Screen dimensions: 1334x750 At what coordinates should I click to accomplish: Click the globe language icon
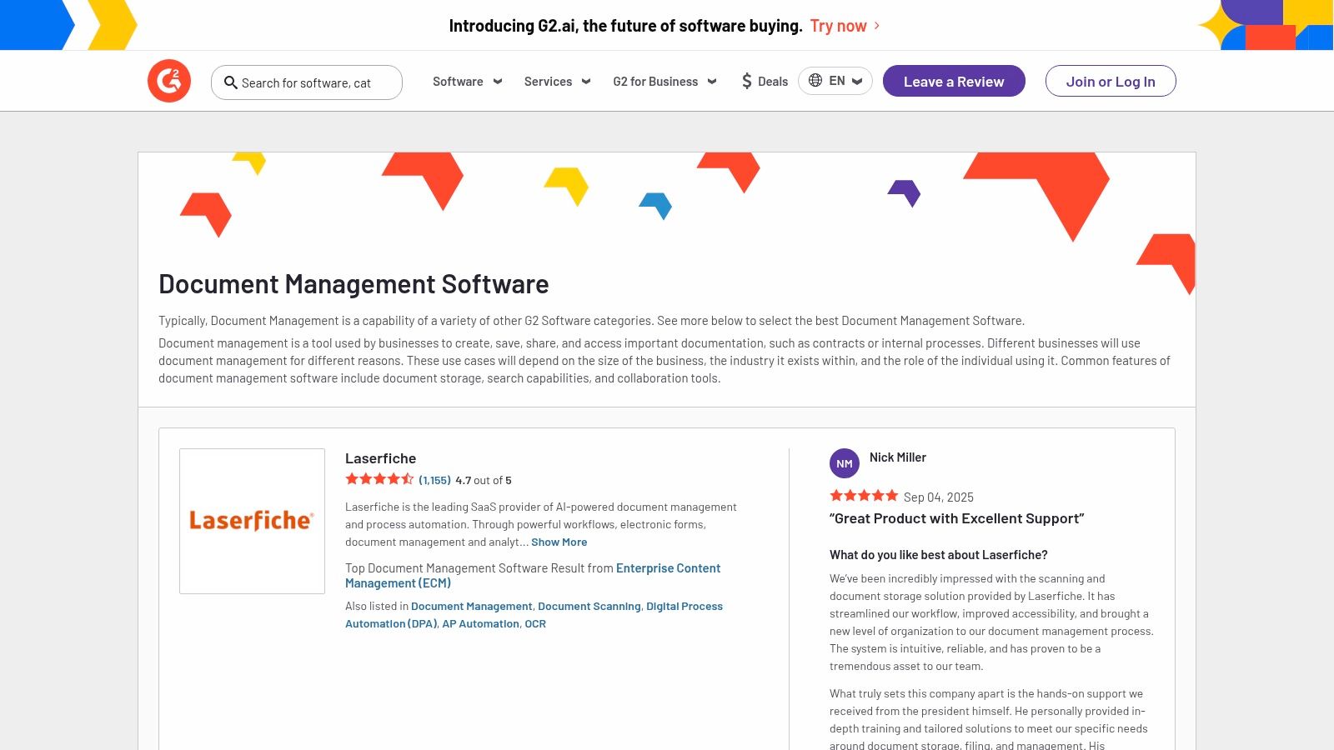[x=815, y=81]
